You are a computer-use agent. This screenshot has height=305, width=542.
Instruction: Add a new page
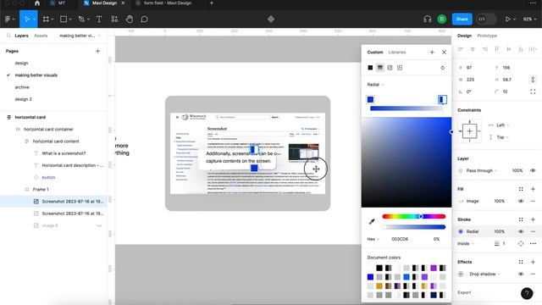97,51
